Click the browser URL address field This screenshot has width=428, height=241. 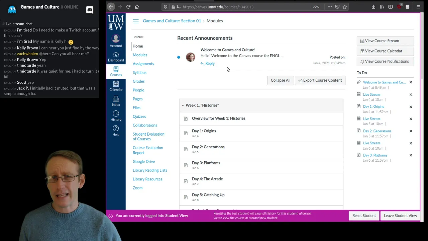point(218,7)
